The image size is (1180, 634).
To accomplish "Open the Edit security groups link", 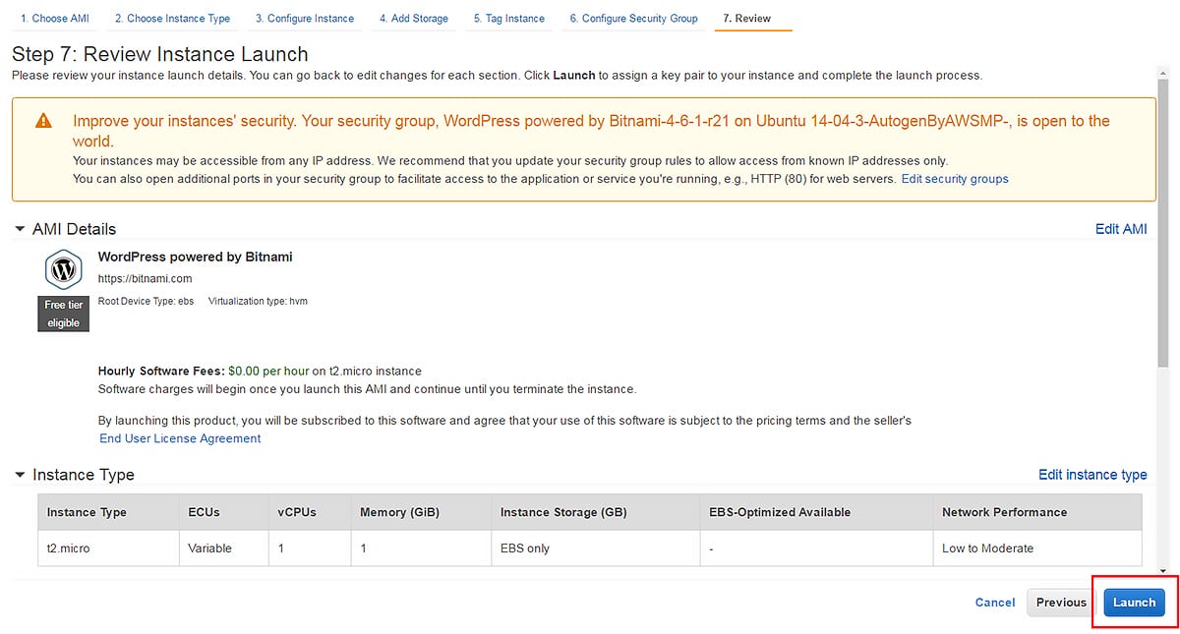I will coord(955,179).
